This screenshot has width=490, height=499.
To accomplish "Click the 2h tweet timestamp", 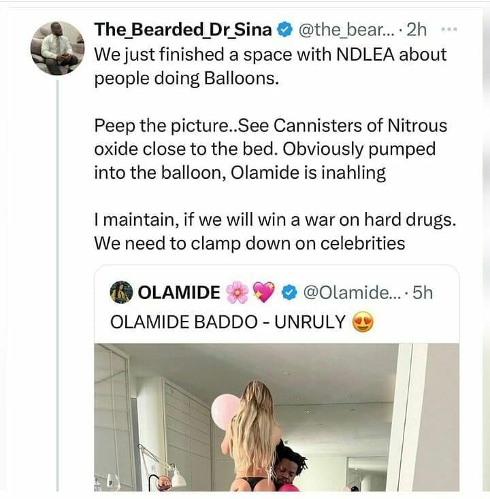I will (416, 30).
